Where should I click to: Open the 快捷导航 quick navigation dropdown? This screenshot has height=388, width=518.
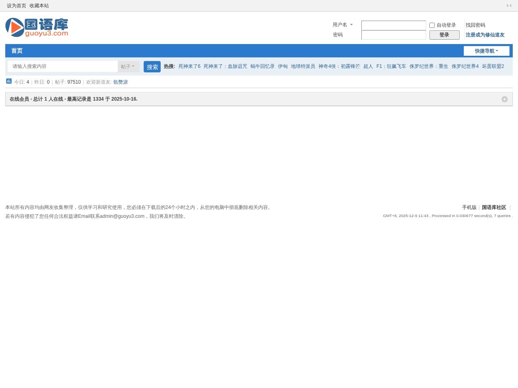486,51
